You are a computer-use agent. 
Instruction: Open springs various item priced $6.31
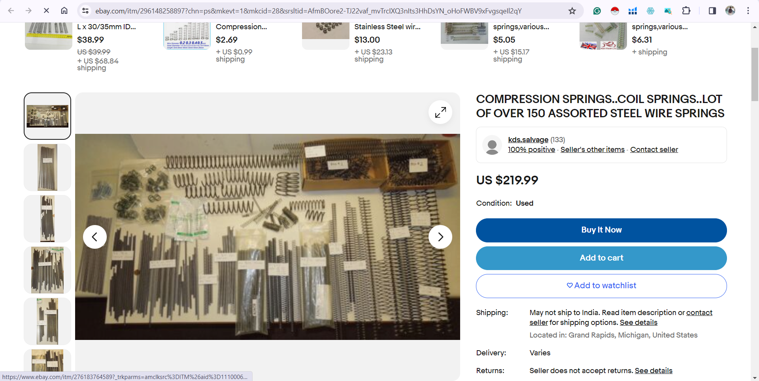click(660, 27)
